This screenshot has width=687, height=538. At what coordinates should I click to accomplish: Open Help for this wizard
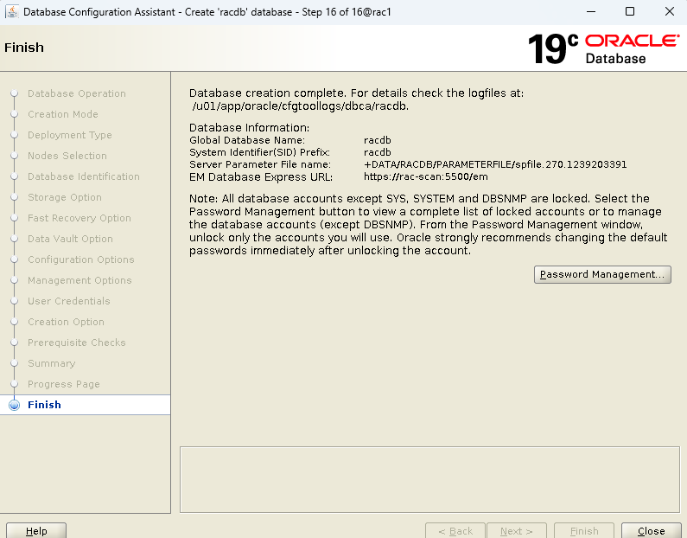click(x=36, y=530)
